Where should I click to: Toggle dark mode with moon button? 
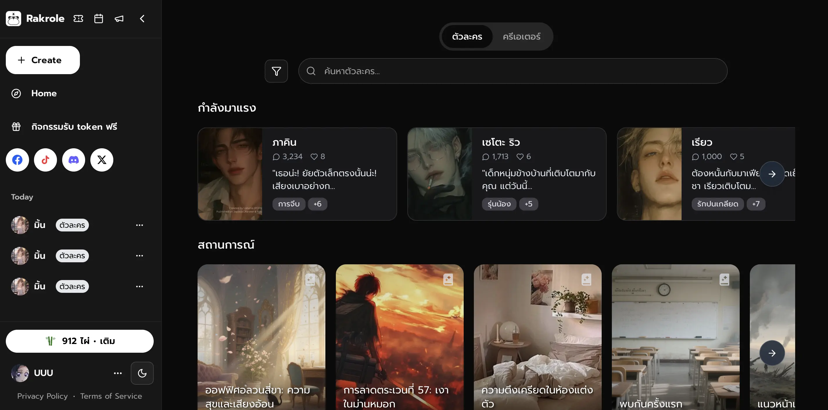point(142,373)
